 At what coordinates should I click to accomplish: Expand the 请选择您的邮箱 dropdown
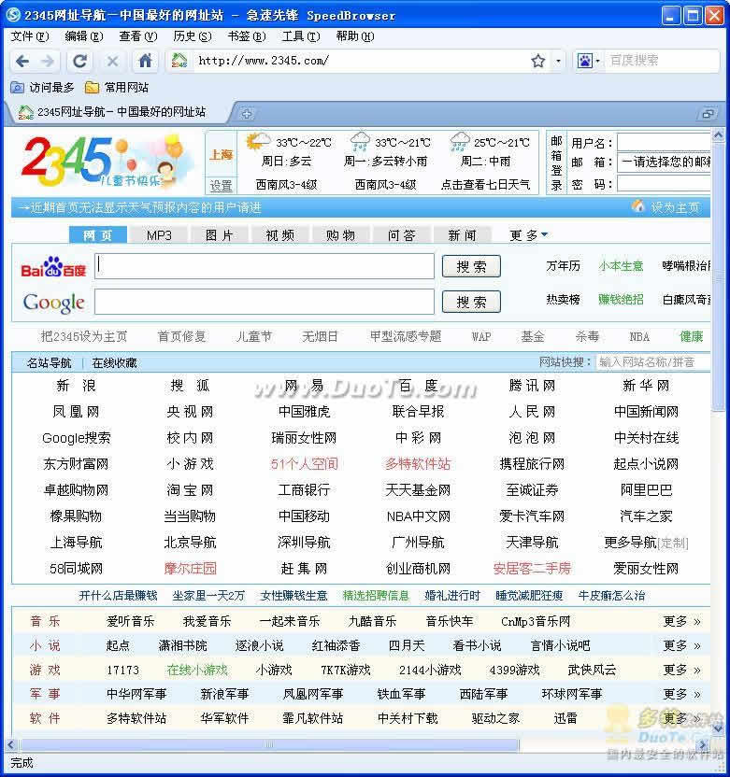click(664, 162)
